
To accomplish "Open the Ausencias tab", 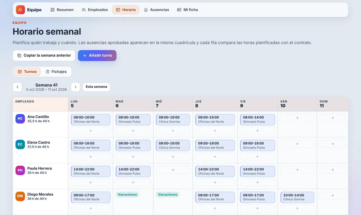I will 157,10.
